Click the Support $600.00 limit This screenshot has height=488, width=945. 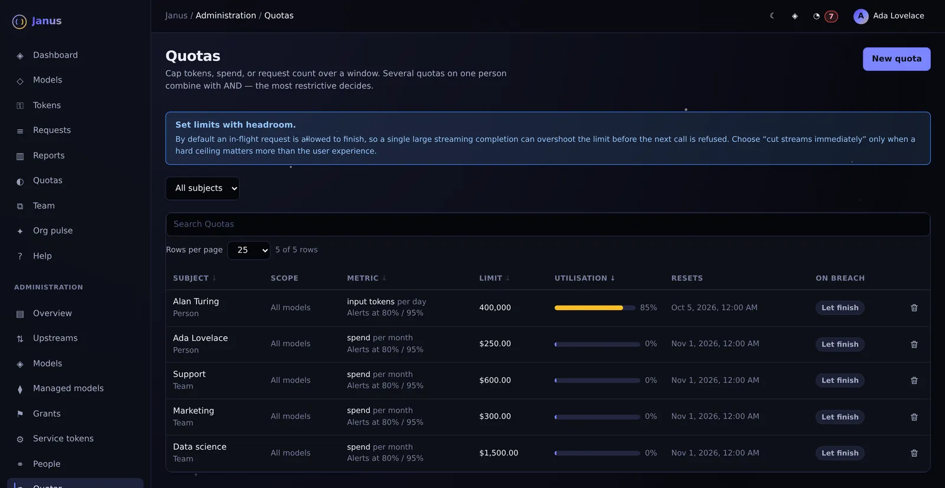click(x=495, y=380)
